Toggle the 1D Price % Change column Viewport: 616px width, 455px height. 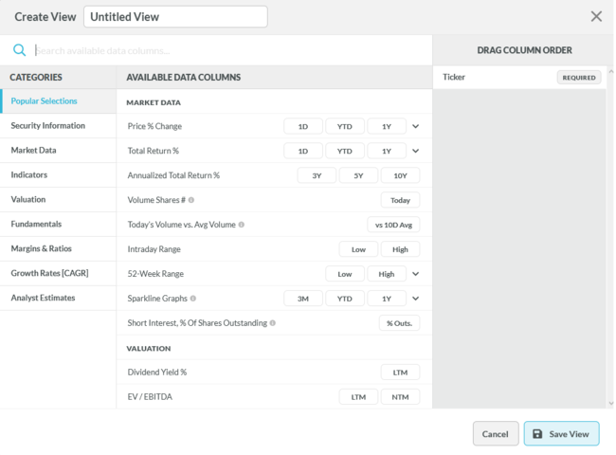(x=303, y=126)
